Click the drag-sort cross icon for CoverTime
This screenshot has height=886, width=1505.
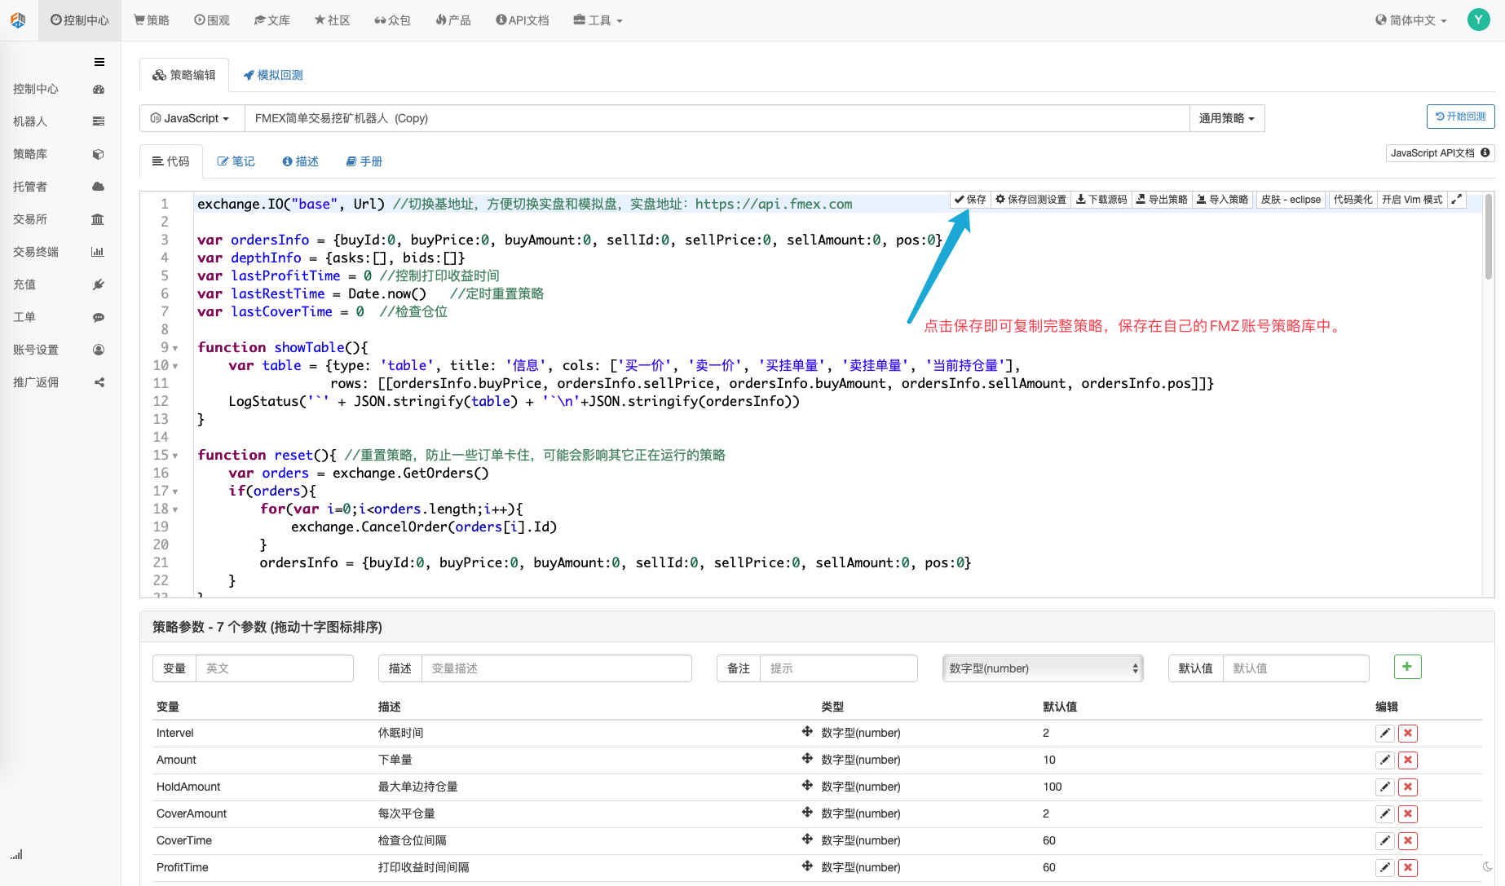click(x=807, y=839)
